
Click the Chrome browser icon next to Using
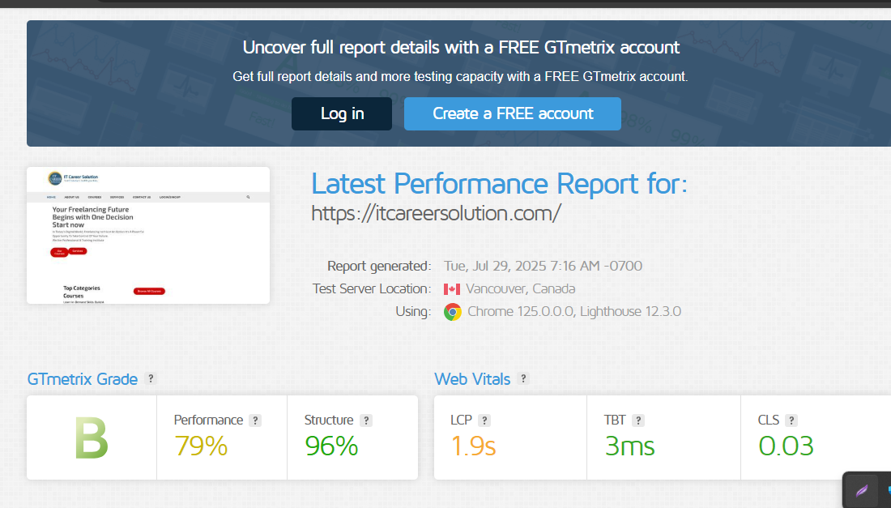(451, 311)
